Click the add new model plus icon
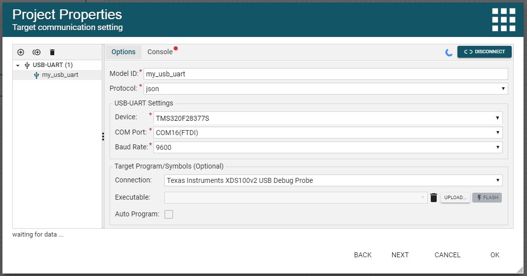 (21, 52)
